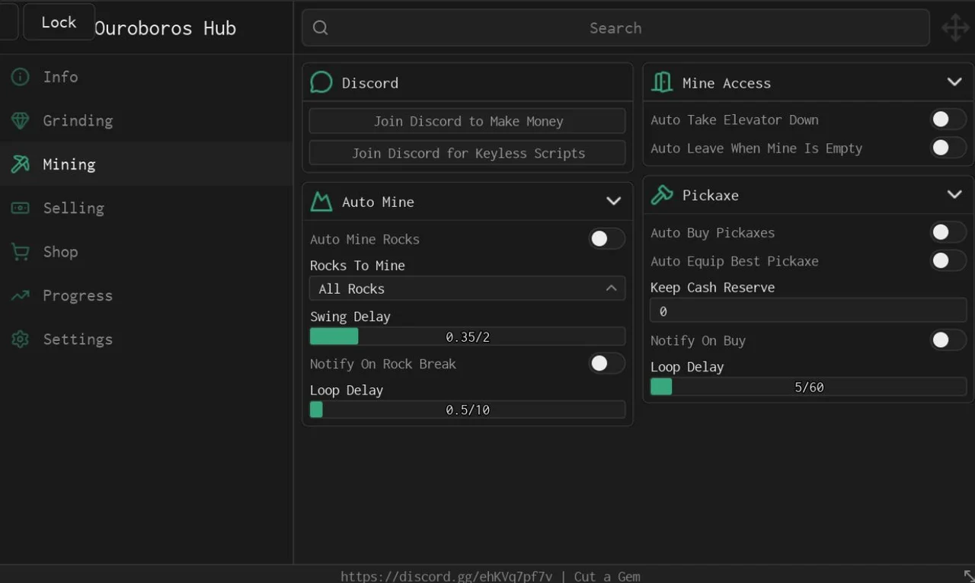The height and width of the screenshot is (583, 975).
Task: Click the Settings gear icon
Action: tap(20, 339)
